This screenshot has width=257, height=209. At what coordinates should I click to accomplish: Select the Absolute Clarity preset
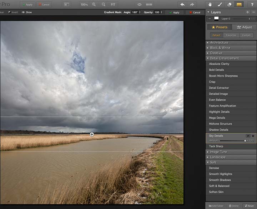click(x=231, y=64)
